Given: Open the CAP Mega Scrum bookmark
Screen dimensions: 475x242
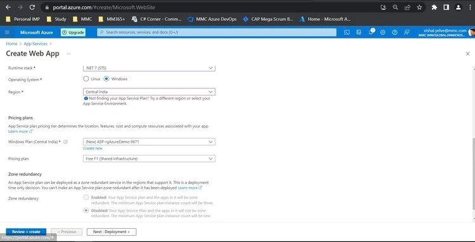Looking at the screenshot, I should [x=268, y=19].
